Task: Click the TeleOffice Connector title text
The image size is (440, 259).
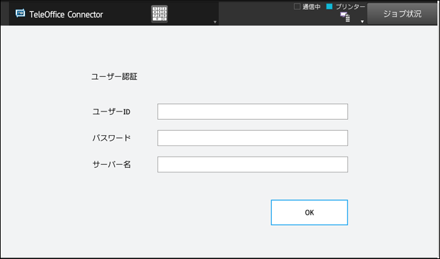Action: tap(66, 15)
